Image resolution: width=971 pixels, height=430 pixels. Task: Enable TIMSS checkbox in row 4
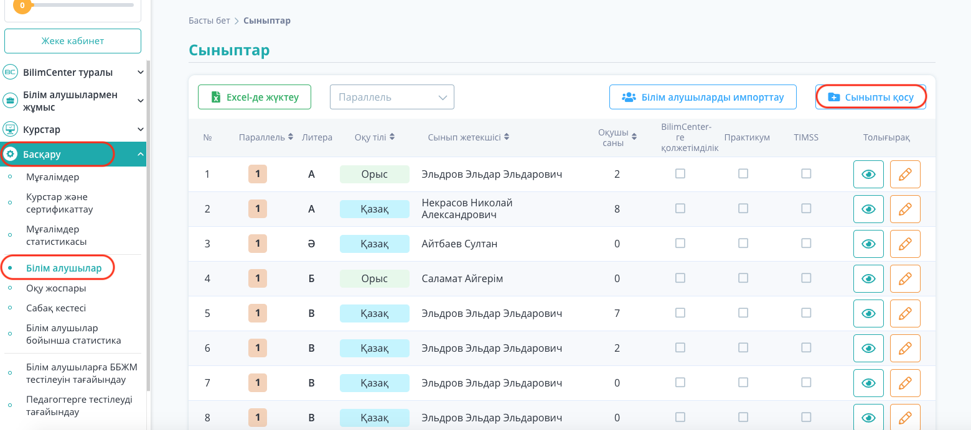coord(806,278)
